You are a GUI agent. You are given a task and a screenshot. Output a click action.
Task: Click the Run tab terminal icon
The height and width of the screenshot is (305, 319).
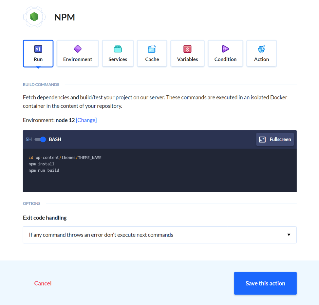coord(38,49)
